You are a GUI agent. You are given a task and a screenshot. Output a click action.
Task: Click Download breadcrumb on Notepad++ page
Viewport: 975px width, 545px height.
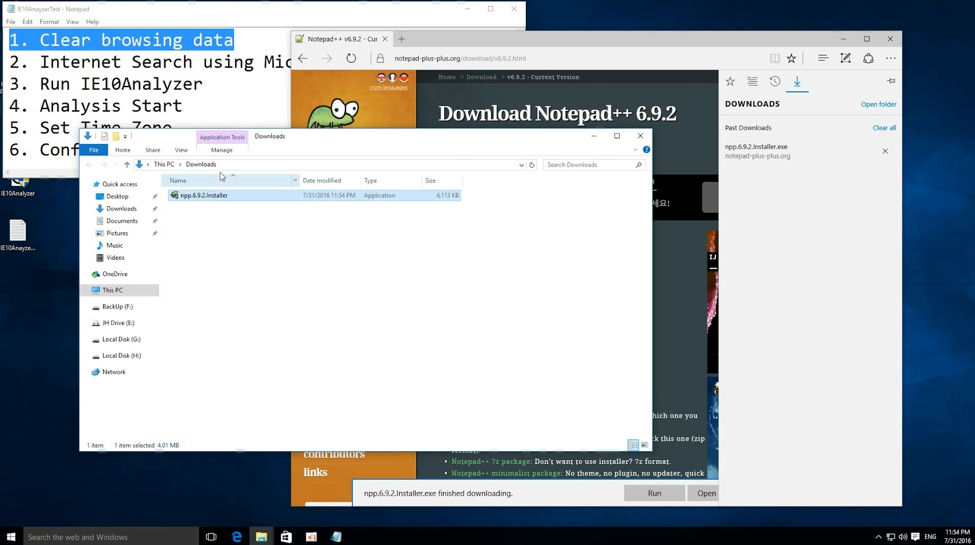coord(481,77)
